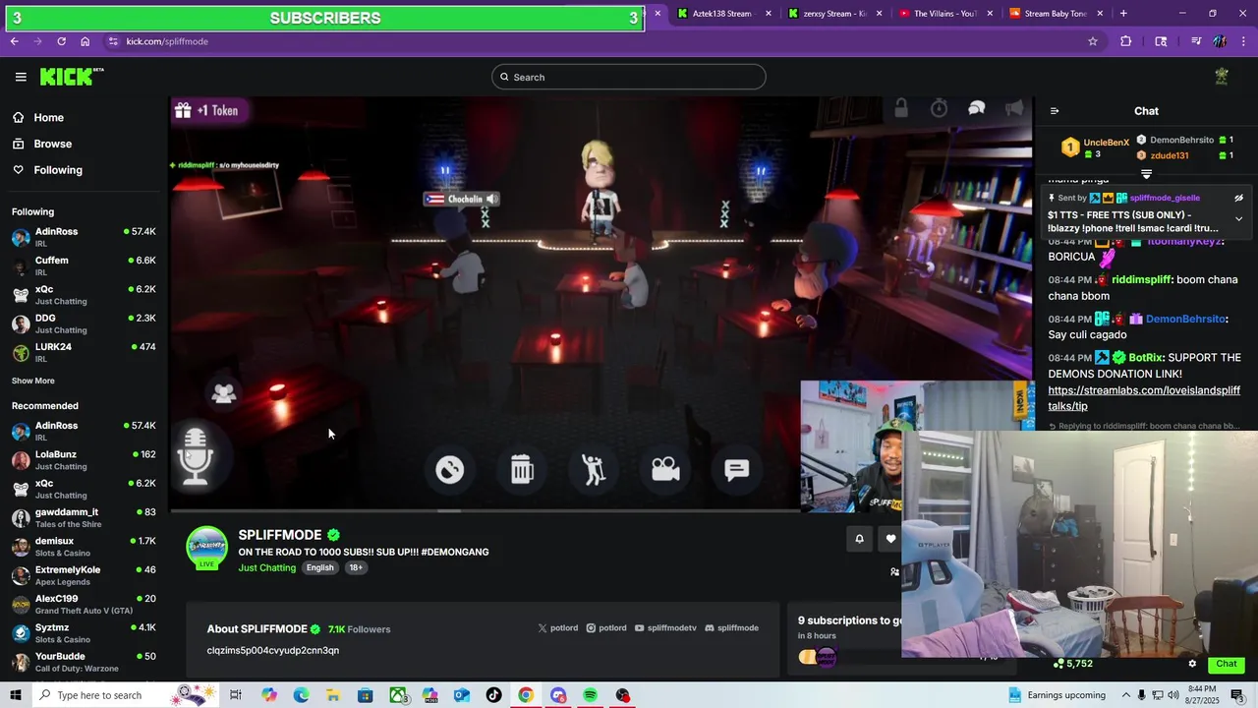Open the X potlord social link
1258x708 pixels.
[x=557, y=627]
